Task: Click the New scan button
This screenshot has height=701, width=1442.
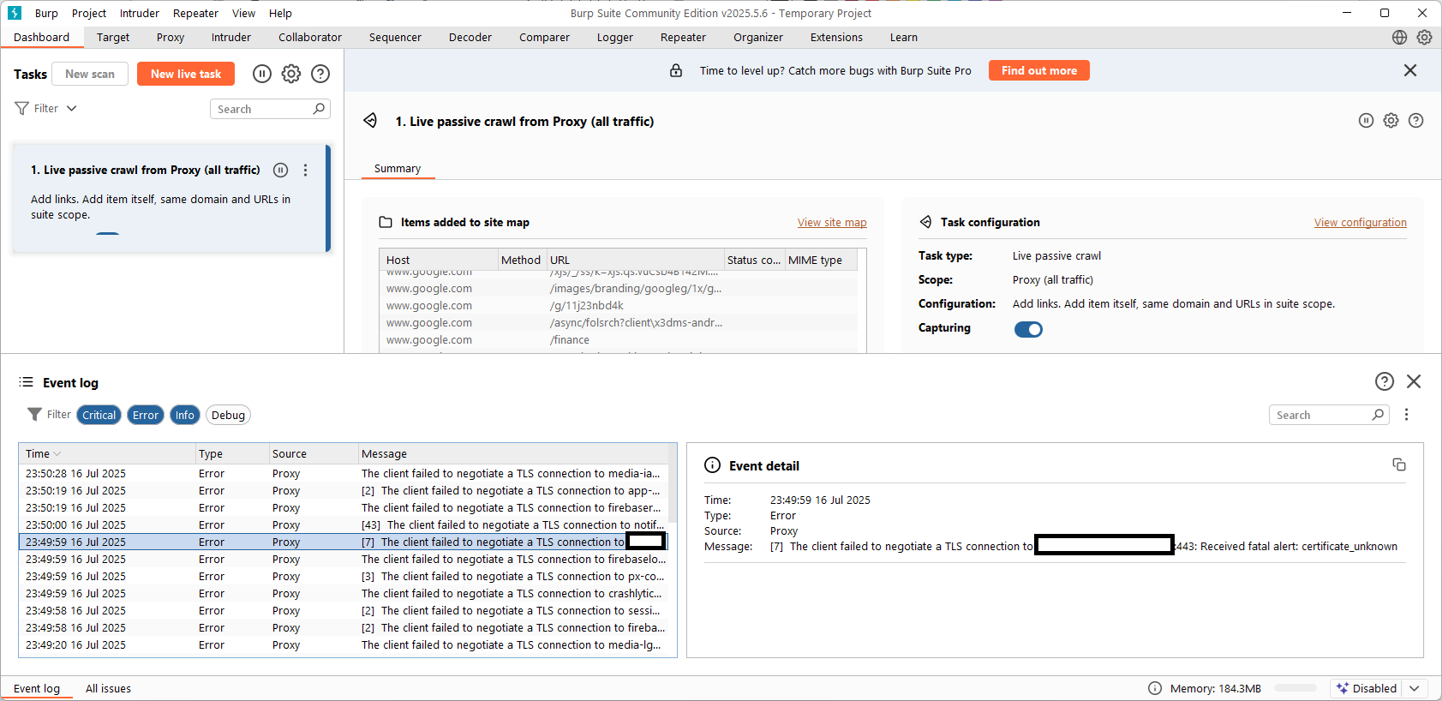Action: pyautogui.click(x=90, y=74)
